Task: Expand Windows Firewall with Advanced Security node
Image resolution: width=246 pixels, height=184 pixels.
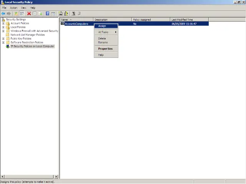Action: point(3,31)
